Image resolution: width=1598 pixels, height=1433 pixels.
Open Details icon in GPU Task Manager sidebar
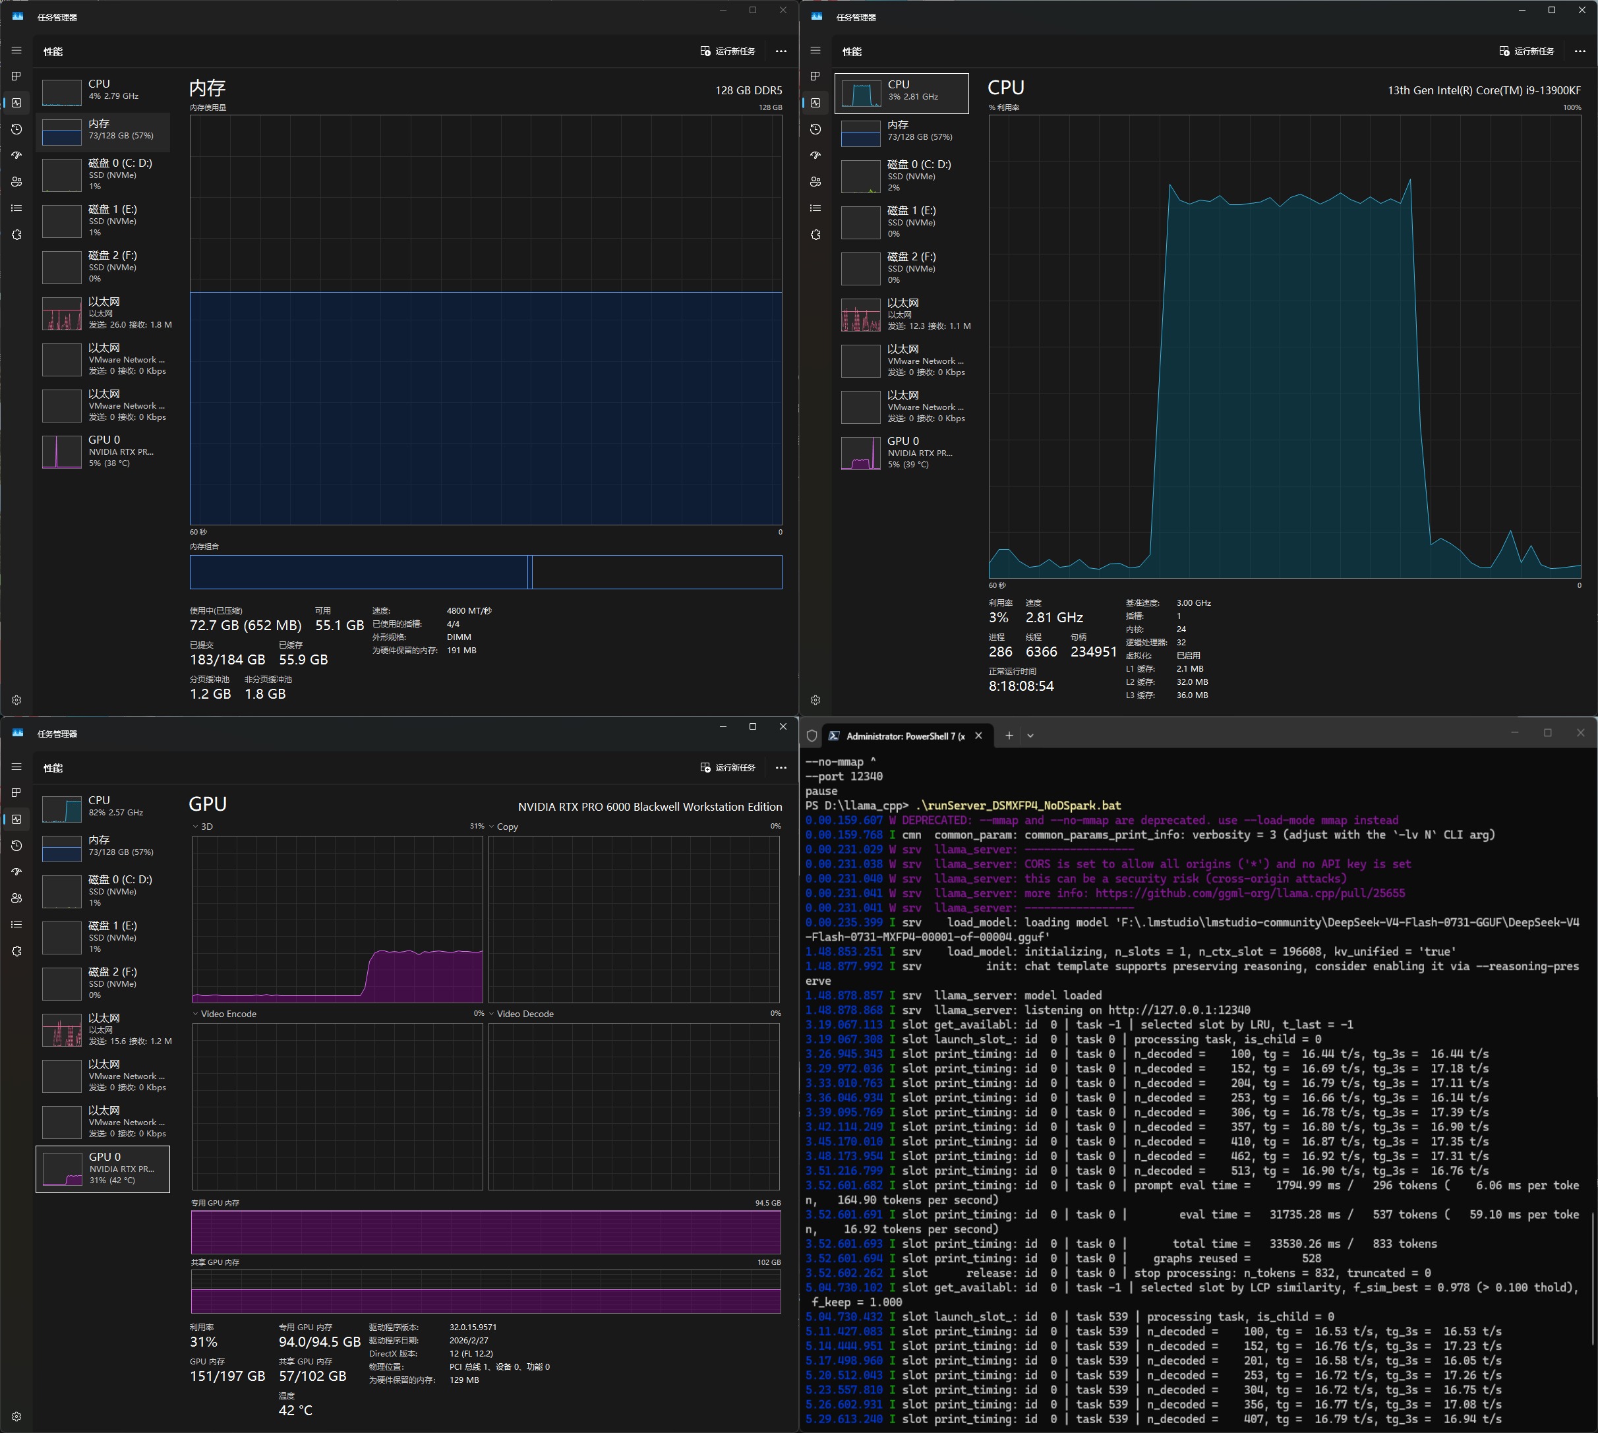coord(16,924)
